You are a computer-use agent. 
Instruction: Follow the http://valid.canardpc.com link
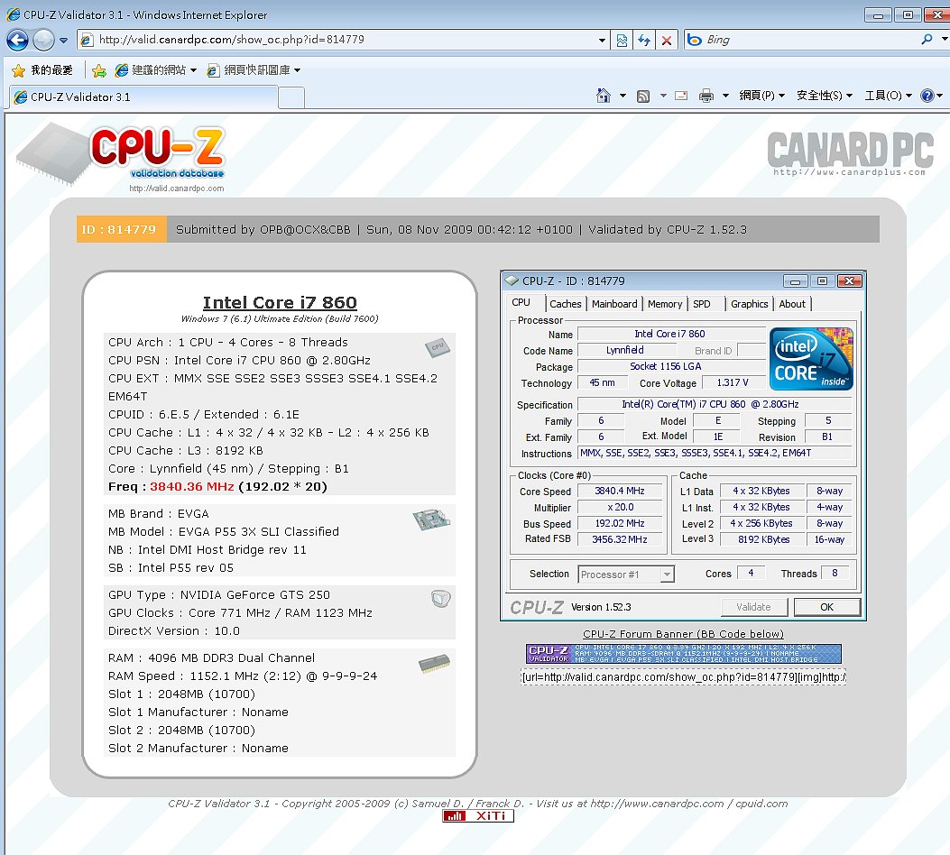click(x=176, y=188)
